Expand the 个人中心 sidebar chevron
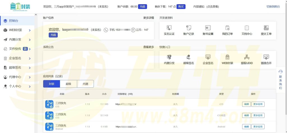Screen dimensions: 287x133 tap(30, 87)
